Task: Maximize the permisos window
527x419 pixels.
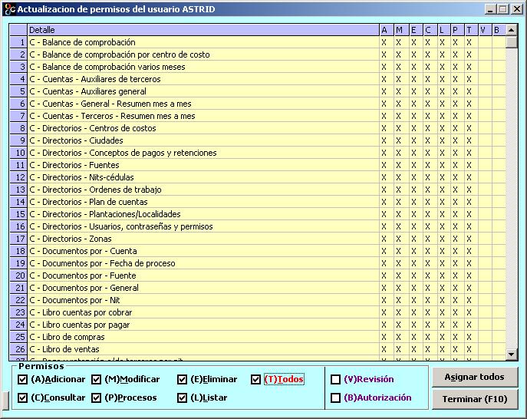Action: coord(503,9)
